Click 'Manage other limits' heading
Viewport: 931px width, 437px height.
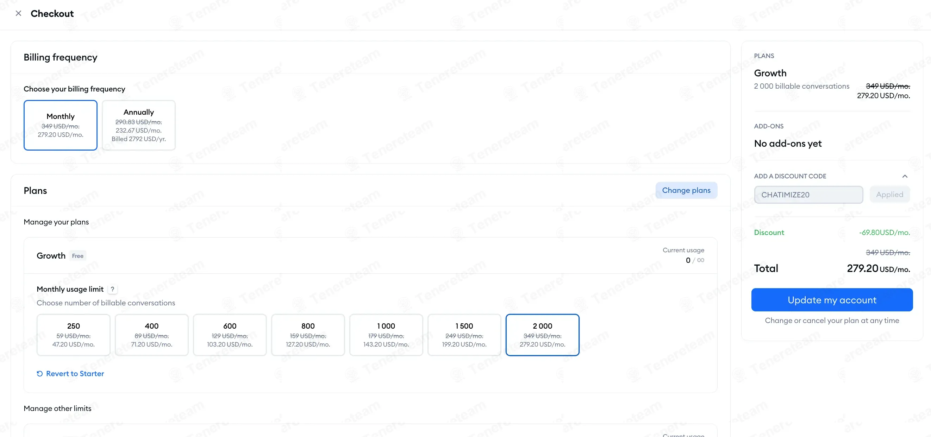(57, 408)
